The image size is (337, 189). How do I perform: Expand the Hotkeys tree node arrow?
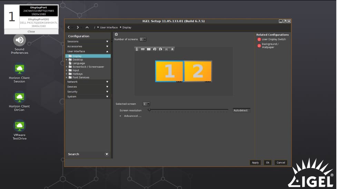click(x=67, y=74)
